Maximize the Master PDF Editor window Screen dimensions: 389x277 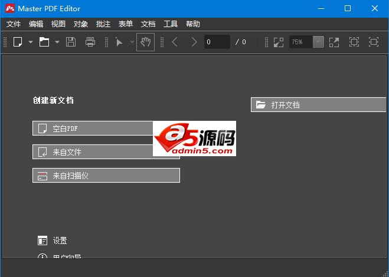(x=348, y=8)
